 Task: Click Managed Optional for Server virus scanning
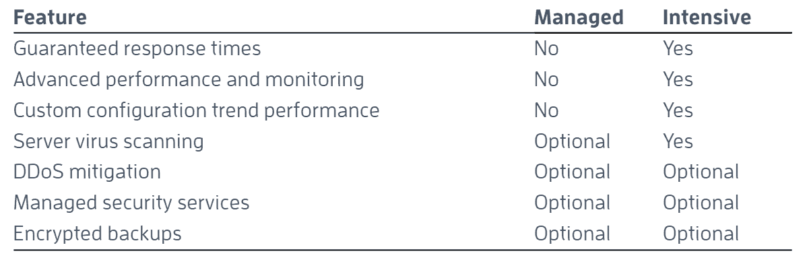[x=573, y=142]
